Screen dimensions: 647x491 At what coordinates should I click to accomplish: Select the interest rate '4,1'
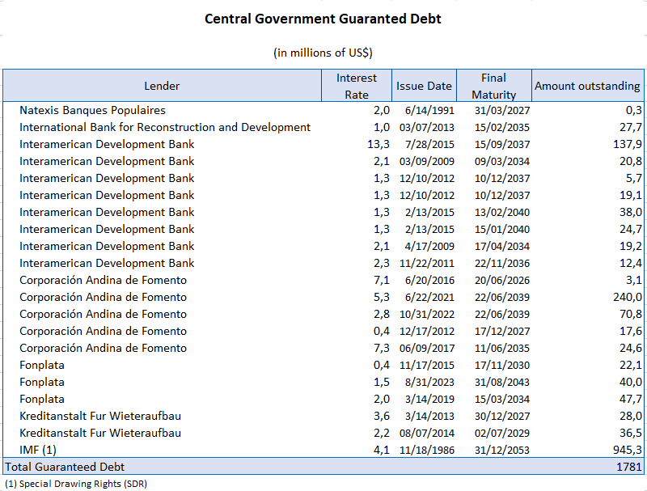coord(382,449)
